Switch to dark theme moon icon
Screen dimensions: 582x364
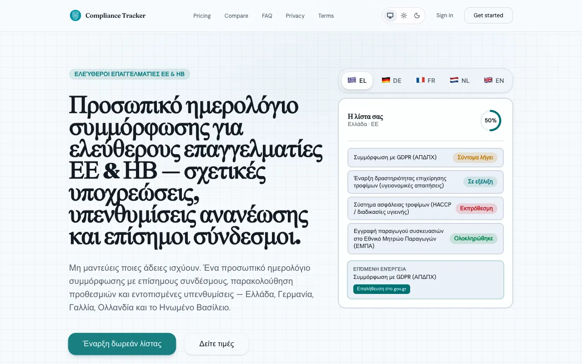point(417,15)
